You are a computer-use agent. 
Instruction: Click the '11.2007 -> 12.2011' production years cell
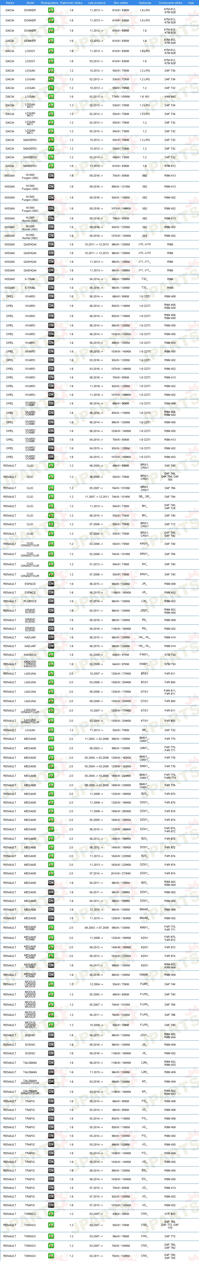pyautogui.click(x=96, y=496)
